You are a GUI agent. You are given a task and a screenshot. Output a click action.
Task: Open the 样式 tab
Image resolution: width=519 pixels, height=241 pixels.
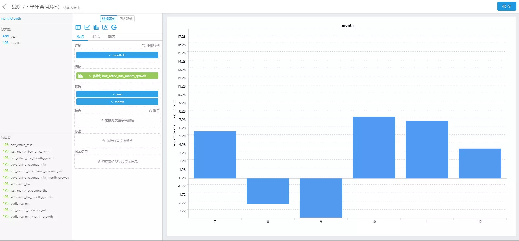96,37
